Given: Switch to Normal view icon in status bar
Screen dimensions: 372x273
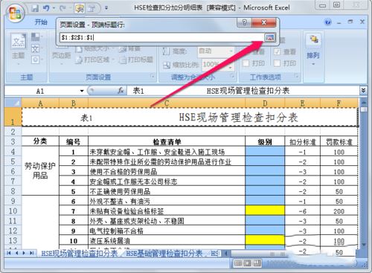Looking at the screenshot, I should coord(238,263).
